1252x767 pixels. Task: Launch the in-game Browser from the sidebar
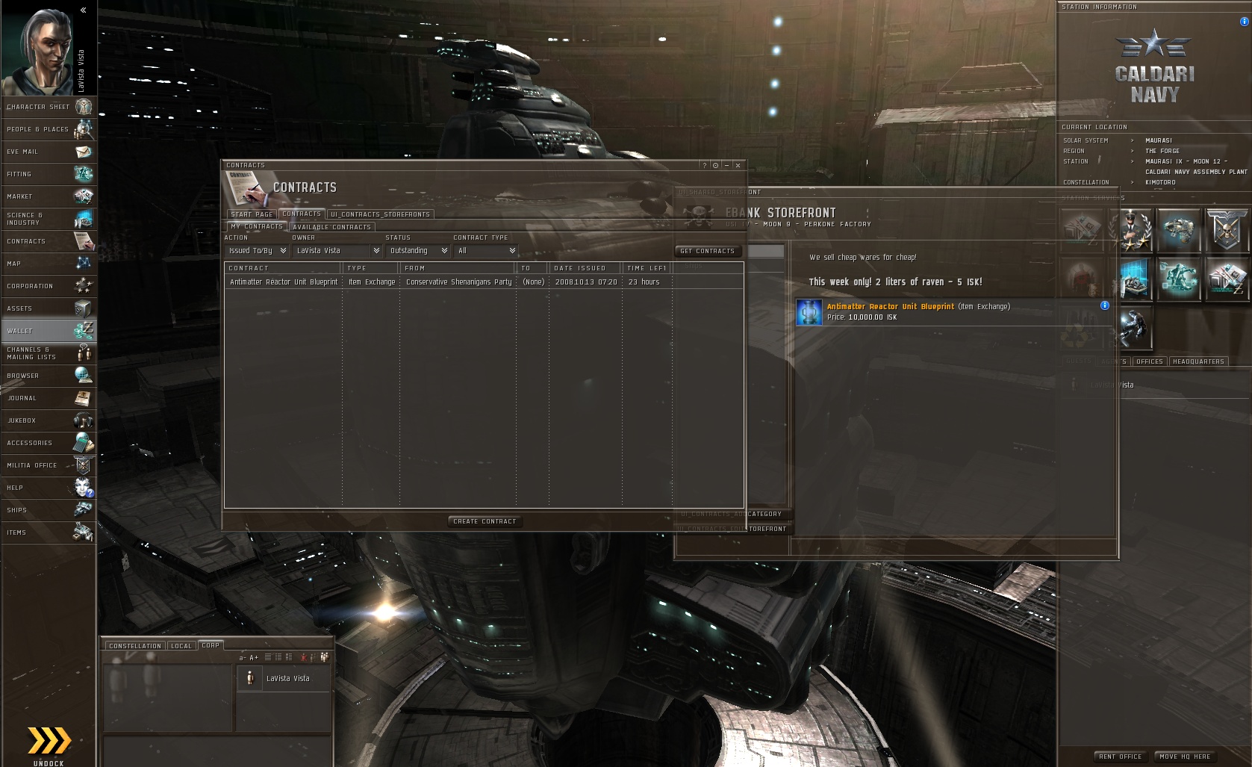coord(49,376)
